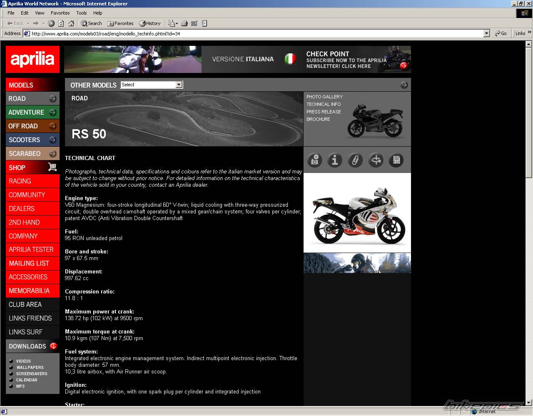Refresh the page with the Refresh icon
The image size is (533, 416).
[61, 23]
